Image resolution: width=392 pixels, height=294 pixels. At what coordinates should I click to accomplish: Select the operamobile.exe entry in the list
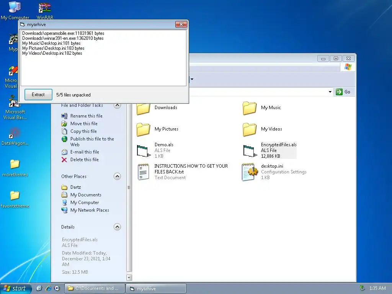(x=63, y=33)
